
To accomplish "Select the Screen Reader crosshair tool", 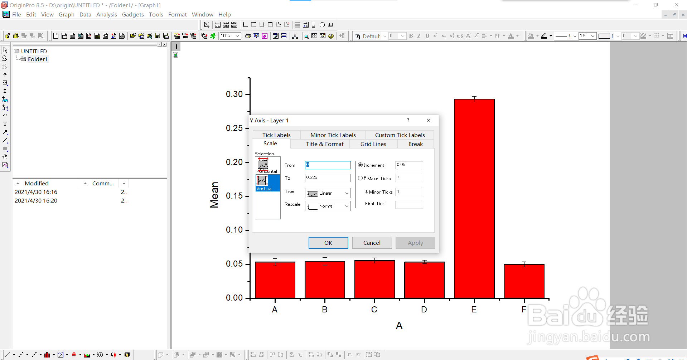I will (5, 74).
